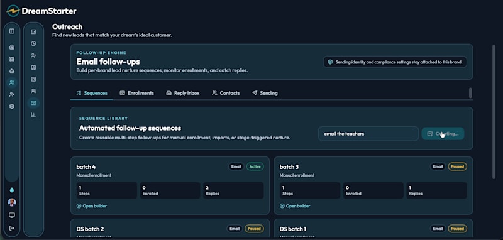Click the Replies stat box in batch 4
503x240 pixels.
[x=233, y=190]
